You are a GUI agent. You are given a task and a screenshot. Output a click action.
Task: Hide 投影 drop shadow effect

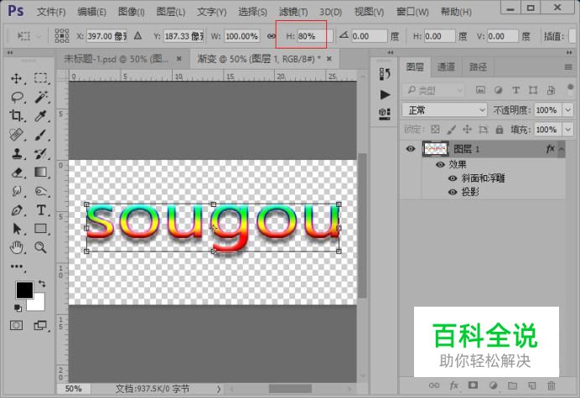point(453,192)
